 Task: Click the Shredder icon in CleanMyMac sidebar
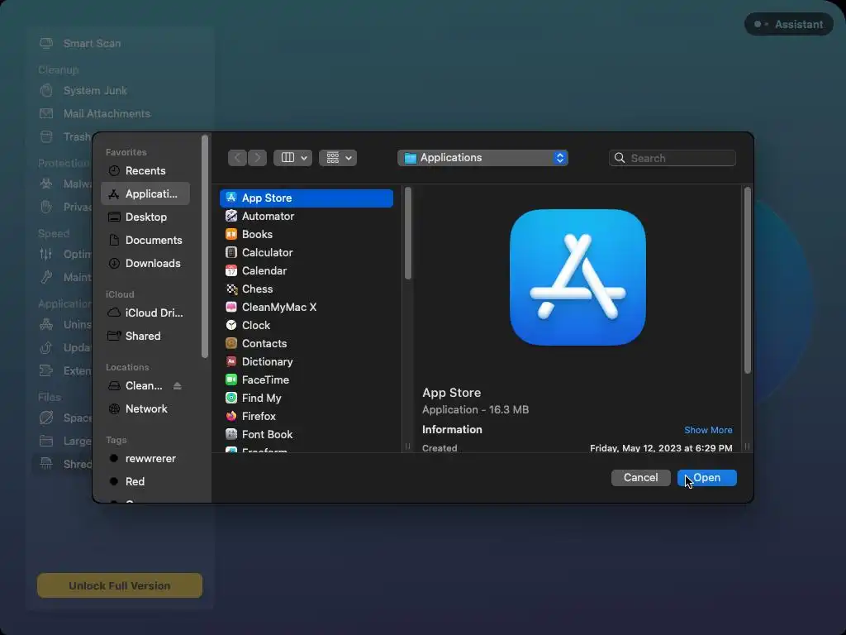pyautogui.click(x=46, y=464)
